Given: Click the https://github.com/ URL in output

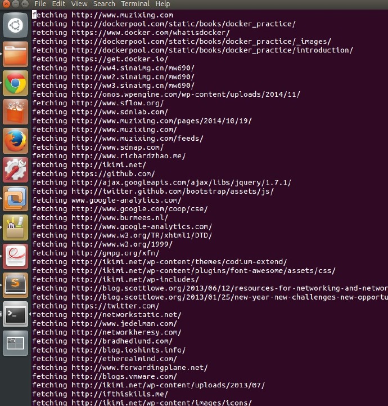Looking at the screenshot, I should (112, 174).
